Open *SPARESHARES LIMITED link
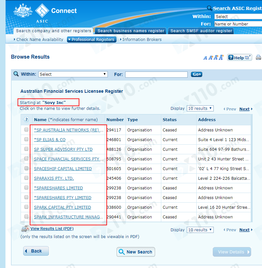Image resolution: width=262 pixels, height=268 pixels. pyautogui.click(x=58, y=188)
